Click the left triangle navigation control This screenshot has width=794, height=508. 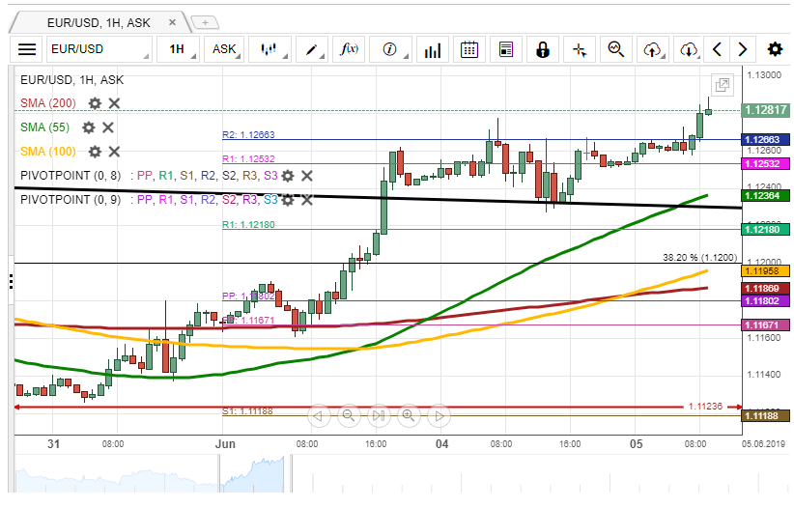tap(319, 416)
